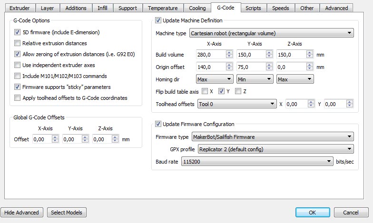The height and width of the screenshot is (223, 373).
Task: Increase the Z-Axis origin offset value
Action: tap(309, 65)
